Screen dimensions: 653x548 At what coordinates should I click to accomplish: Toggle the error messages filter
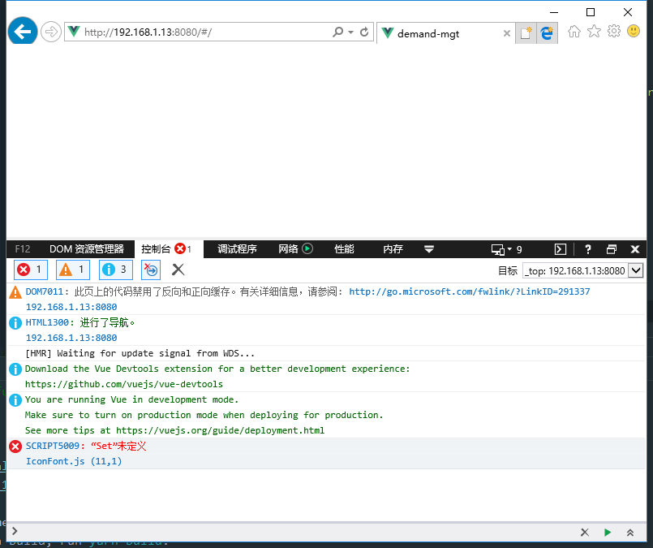pyautogui.click(x=31, y=270)
